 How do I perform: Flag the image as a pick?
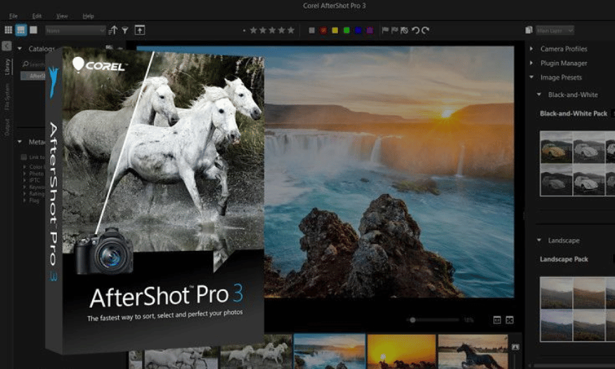(x=385, y=30)
